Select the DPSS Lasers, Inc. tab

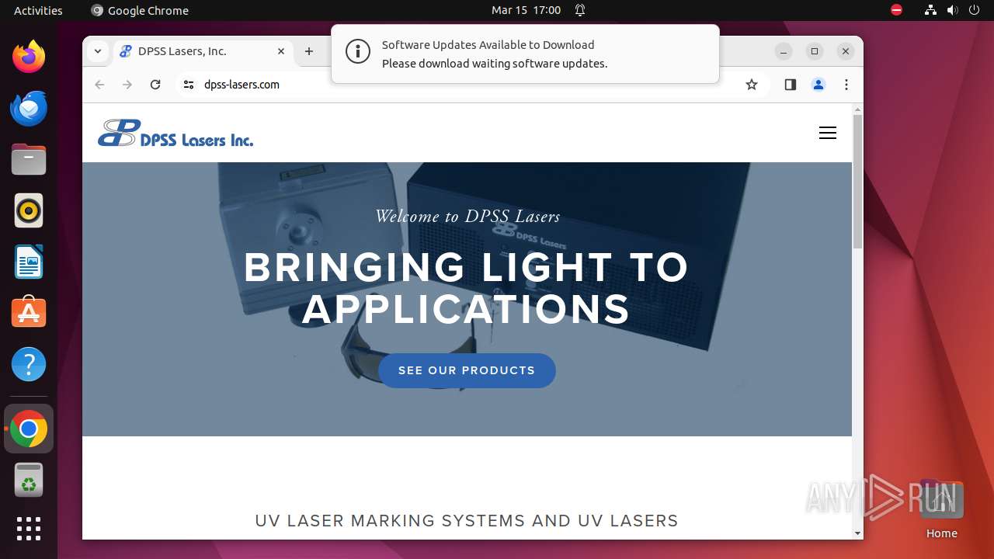click(203, 51)
